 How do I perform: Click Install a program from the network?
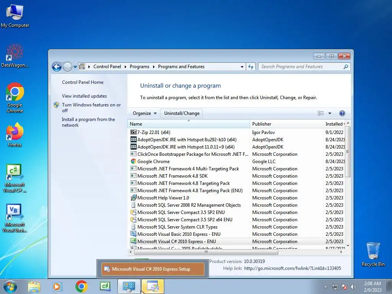click(88, 122)
